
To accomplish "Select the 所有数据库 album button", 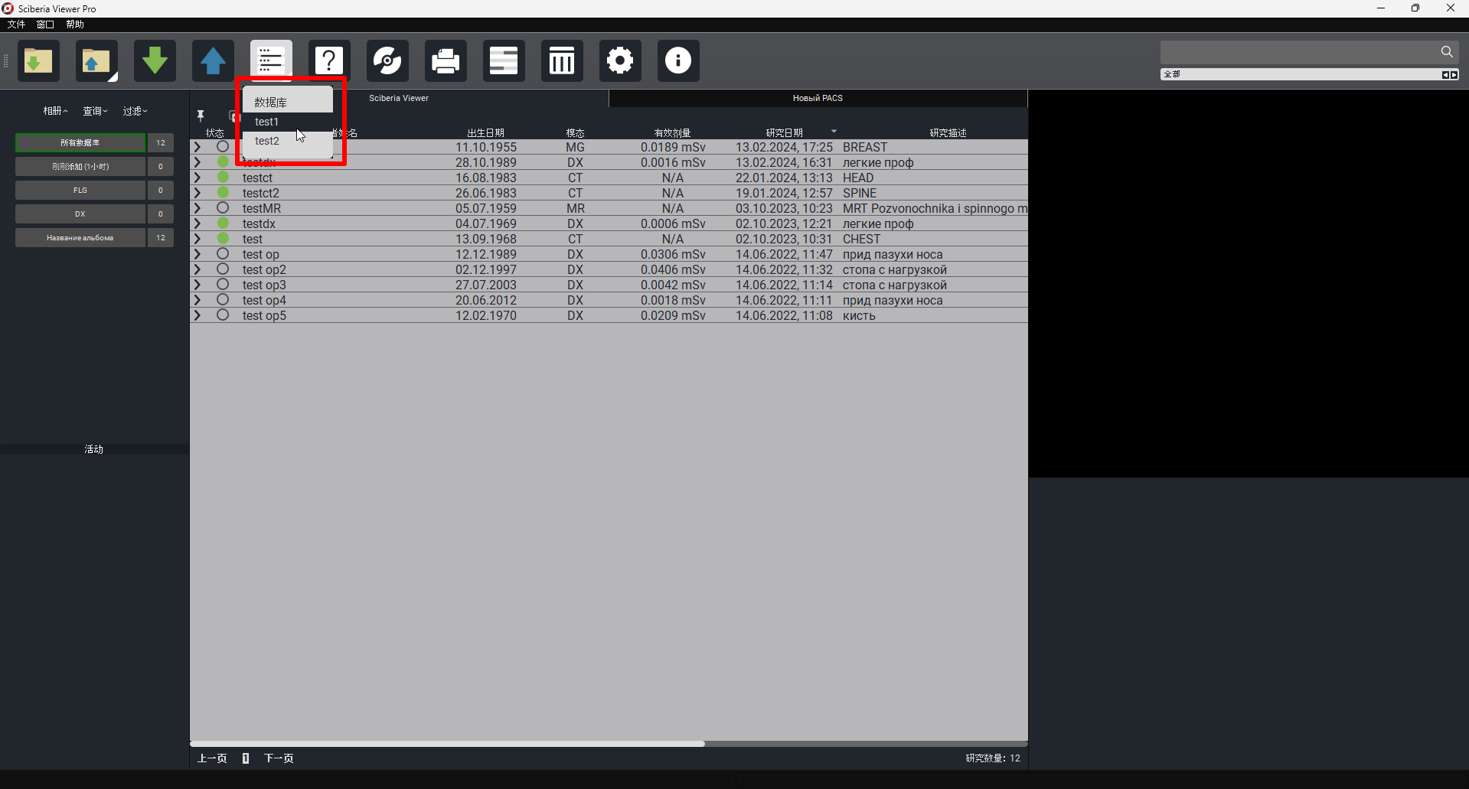I will [80, 143].
